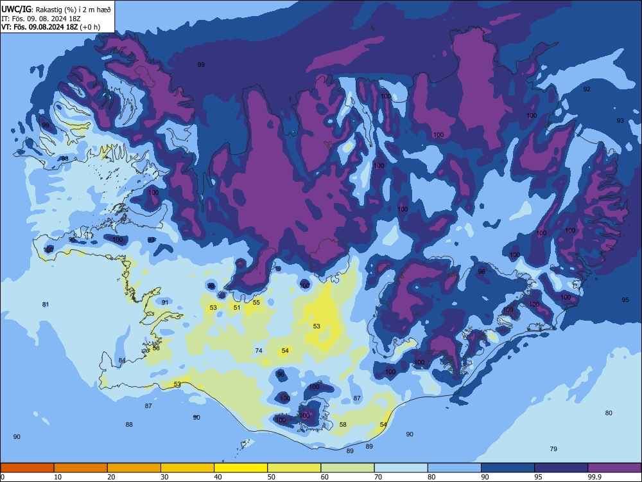Select the medium blue 90–95 legend swatch

508,468
